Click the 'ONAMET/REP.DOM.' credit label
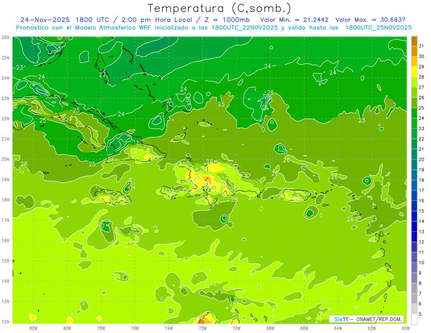The height and width of the screenshot is (333, 431). pos(379,319)
